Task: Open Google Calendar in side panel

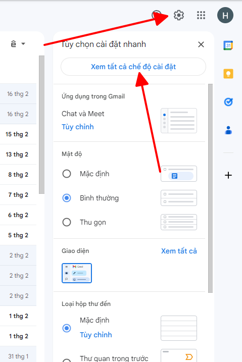Action: [228, 45]
